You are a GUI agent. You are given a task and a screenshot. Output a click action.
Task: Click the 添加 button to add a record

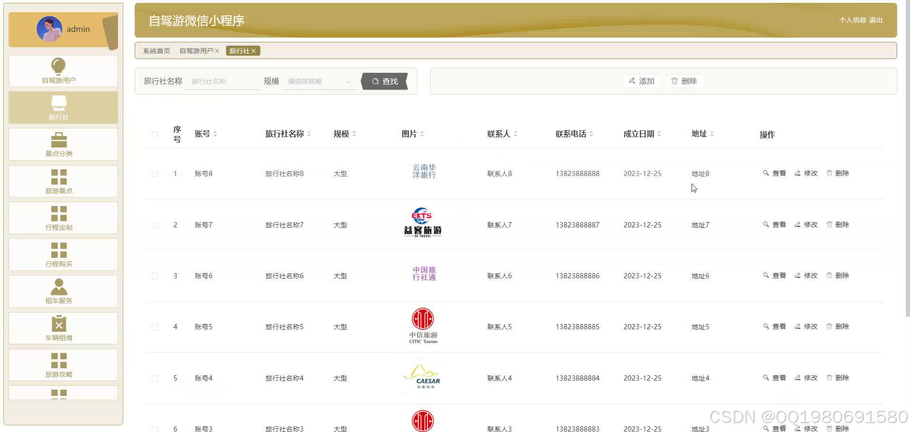click(642, 81)
